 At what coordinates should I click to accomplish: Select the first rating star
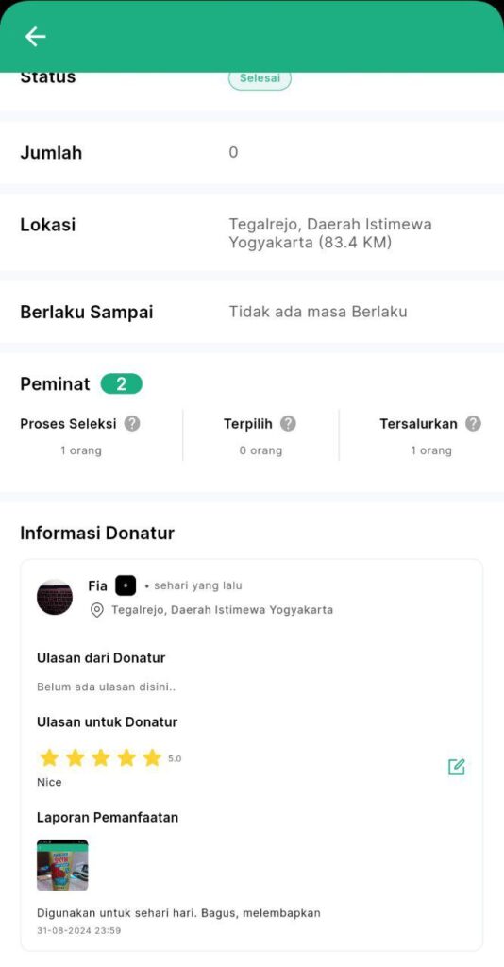[49, 758]
